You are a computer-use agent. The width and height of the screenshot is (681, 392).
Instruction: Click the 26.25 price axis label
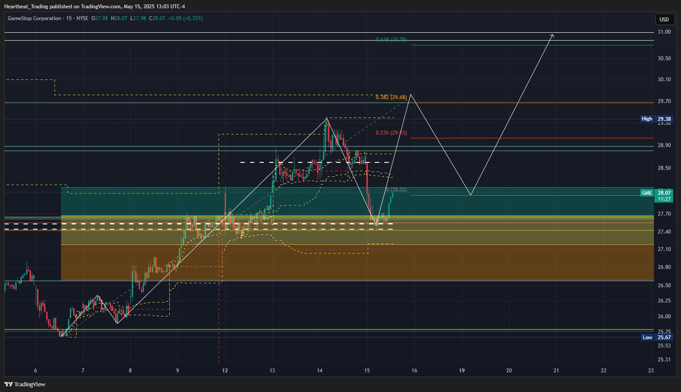664,301
